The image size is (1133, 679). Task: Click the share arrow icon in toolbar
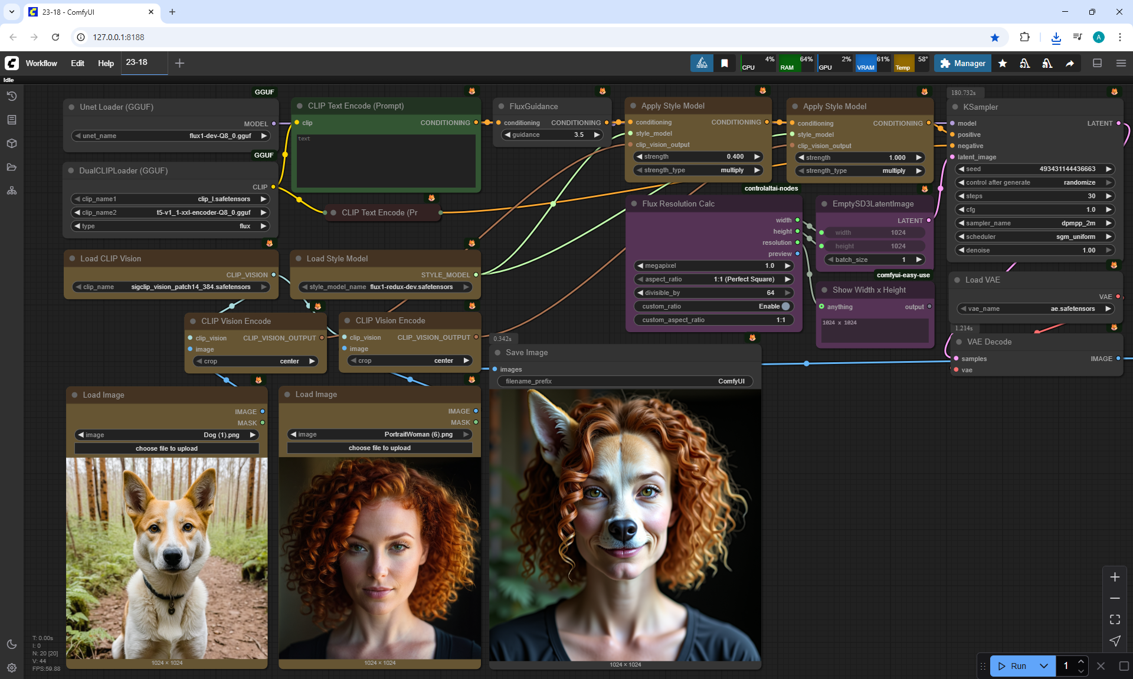click(1070, 63)
